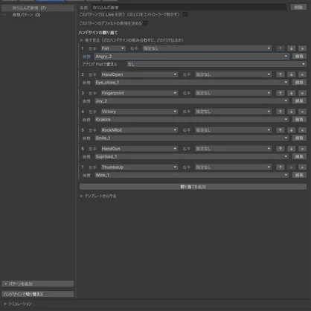Click the pattern name text field
The width and height of the screenshot is (311, 311).
189,7
